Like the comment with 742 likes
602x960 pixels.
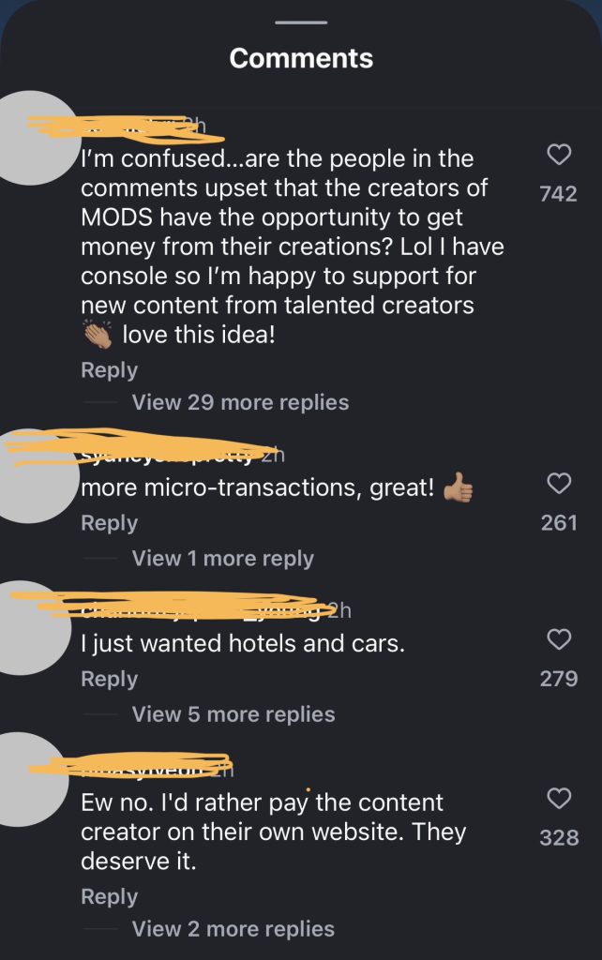pos(559,155)
